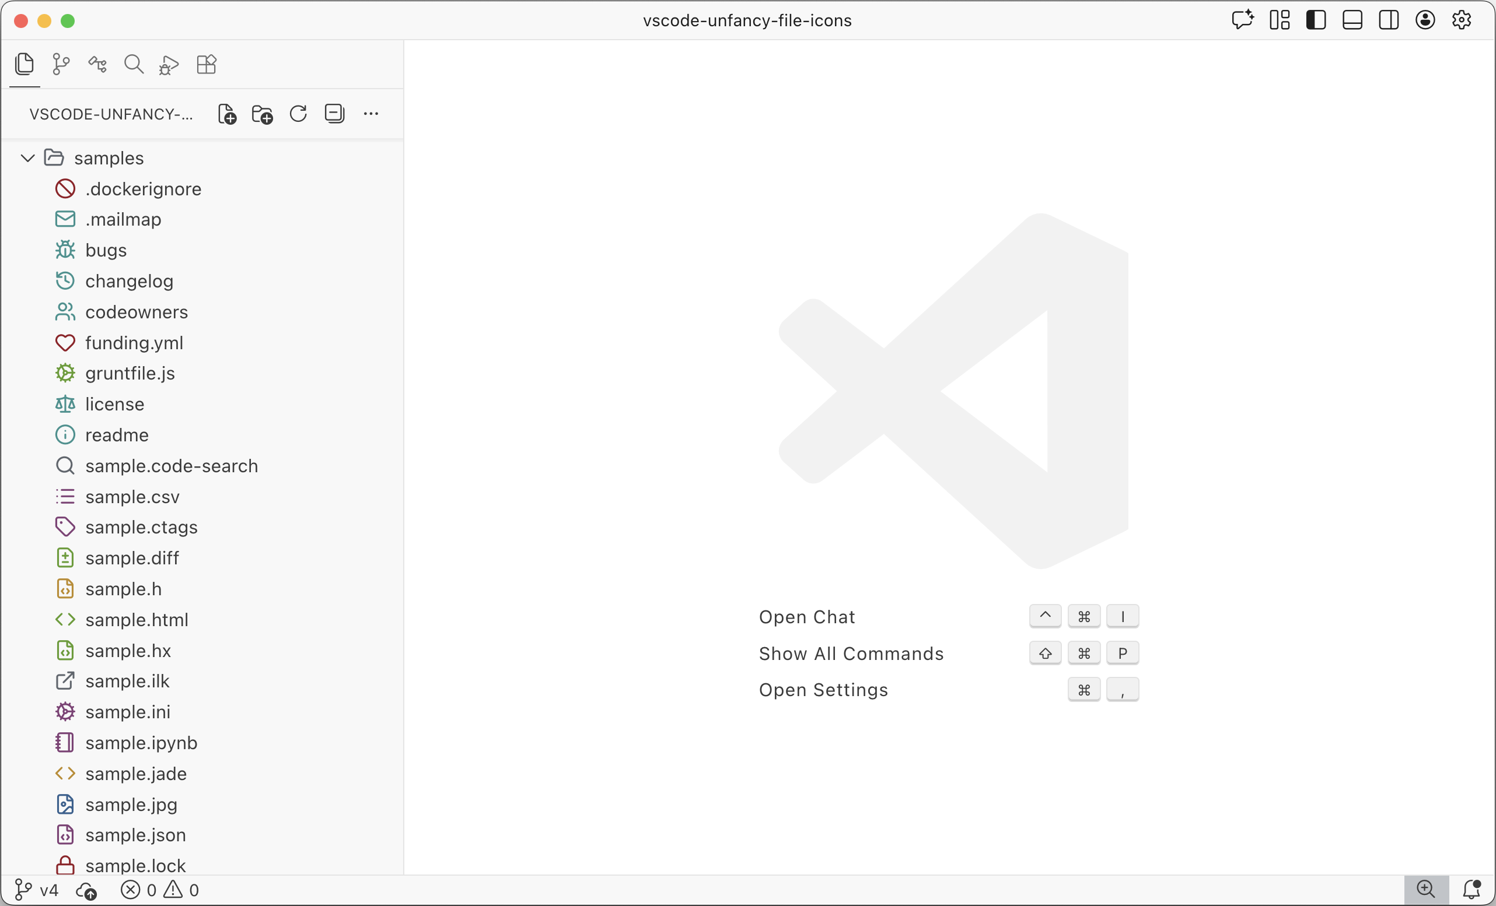
Task: Click the Show All Commands shortcut
Action: pos(851,654)
